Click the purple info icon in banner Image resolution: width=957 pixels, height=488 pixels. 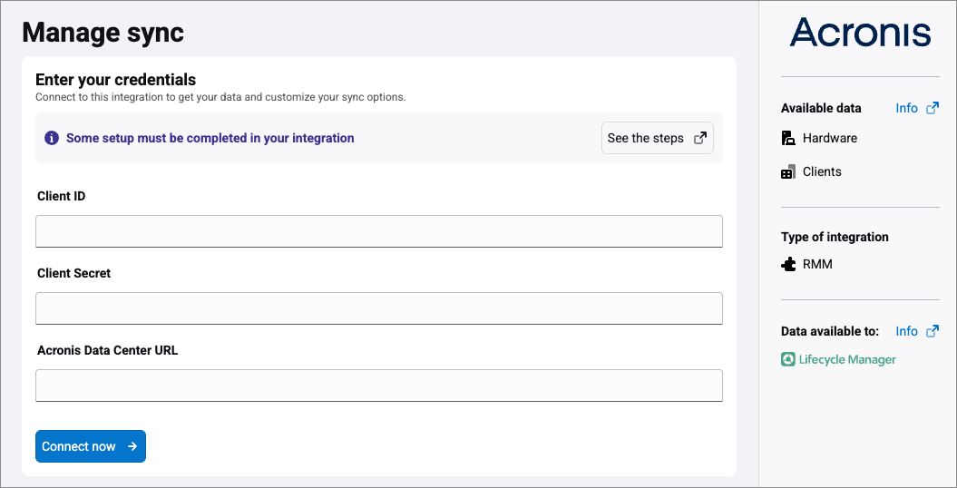click(52, 138)
